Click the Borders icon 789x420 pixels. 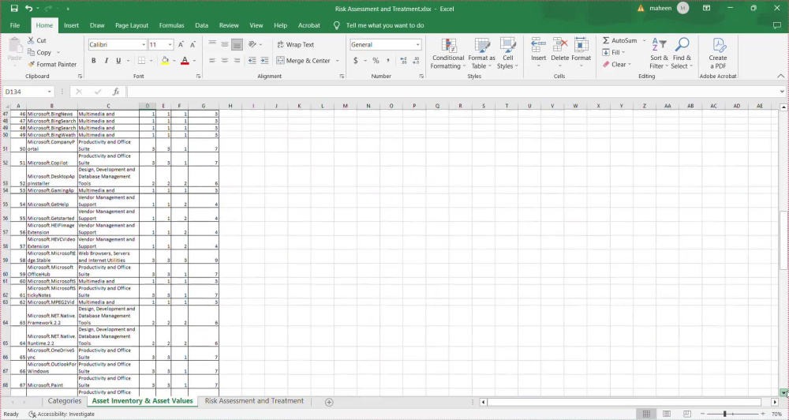(141, 61)
